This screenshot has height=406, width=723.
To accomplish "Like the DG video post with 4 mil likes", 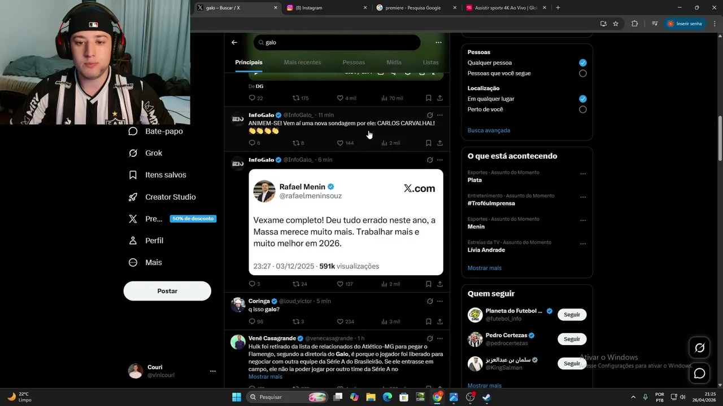I will (340, 98).
